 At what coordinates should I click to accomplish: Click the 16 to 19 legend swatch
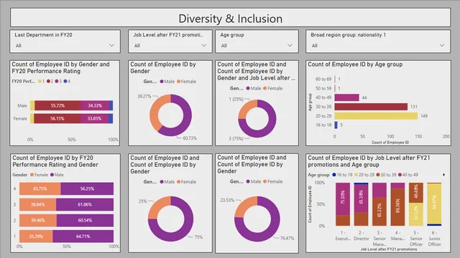click(x=333, y=175)
